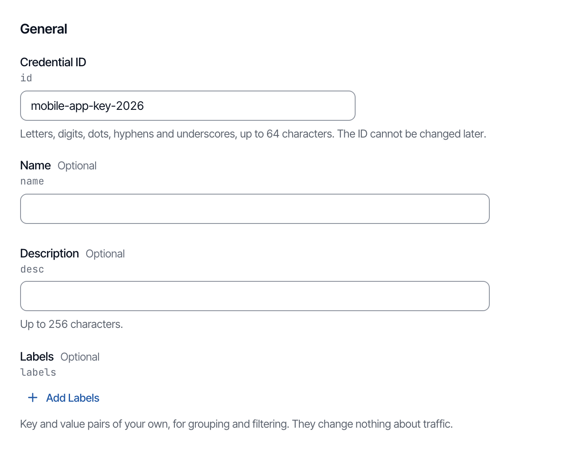Click the 'desc' monospace key text
Image resolution: width=582 pixels, height=452 pixels.
tap(32, 269)
